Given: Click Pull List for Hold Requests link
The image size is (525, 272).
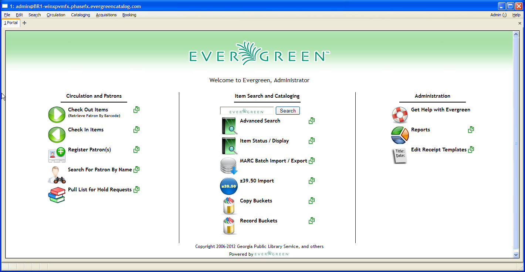Looking at the screenshot, I should click(x=100, y=189).
